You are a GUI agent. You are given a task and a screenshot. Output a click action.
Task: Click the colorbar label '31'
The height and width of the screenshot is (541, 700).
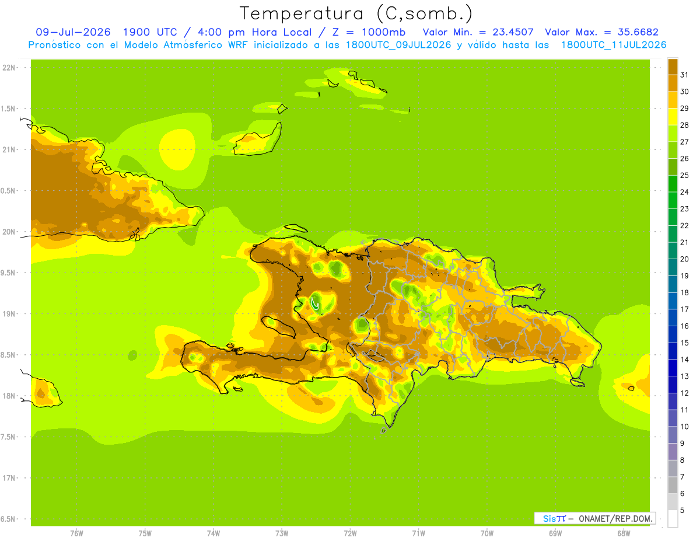click(684, 75)
